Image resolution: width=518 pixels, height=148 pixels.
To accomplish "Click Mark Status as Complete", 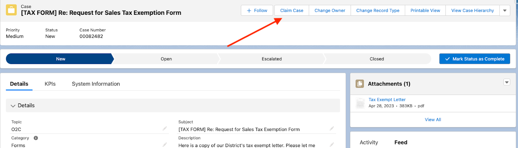I will (475, 59).
